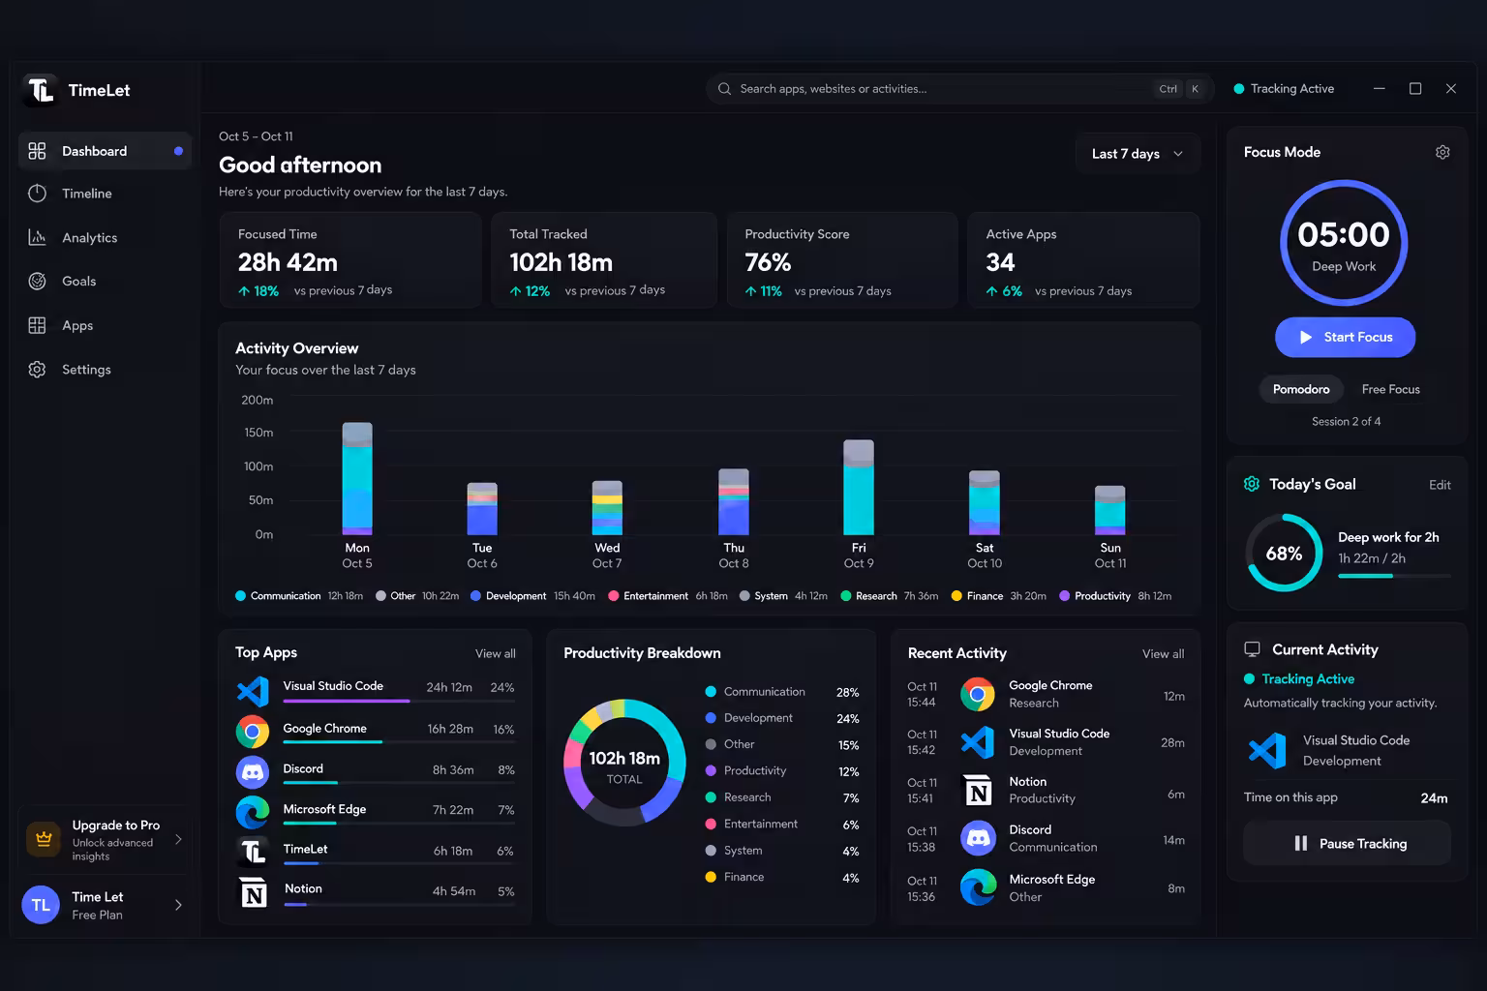Open the Last 7 days dropdown
Viewport: 1487px width, 991px height.
click(x=1138, y=154)
